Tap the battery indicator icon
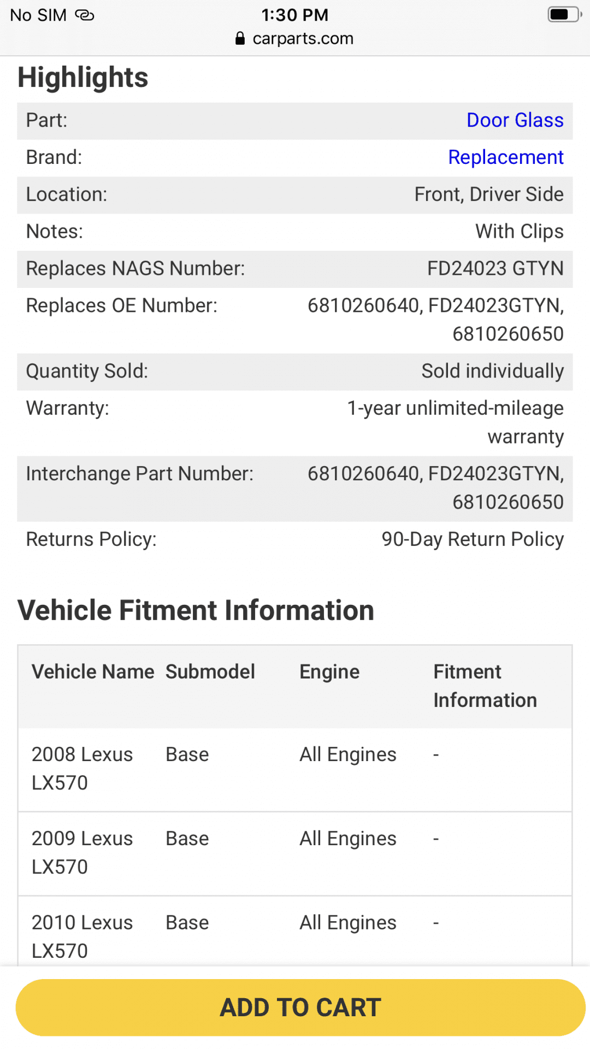 point(565,15)
